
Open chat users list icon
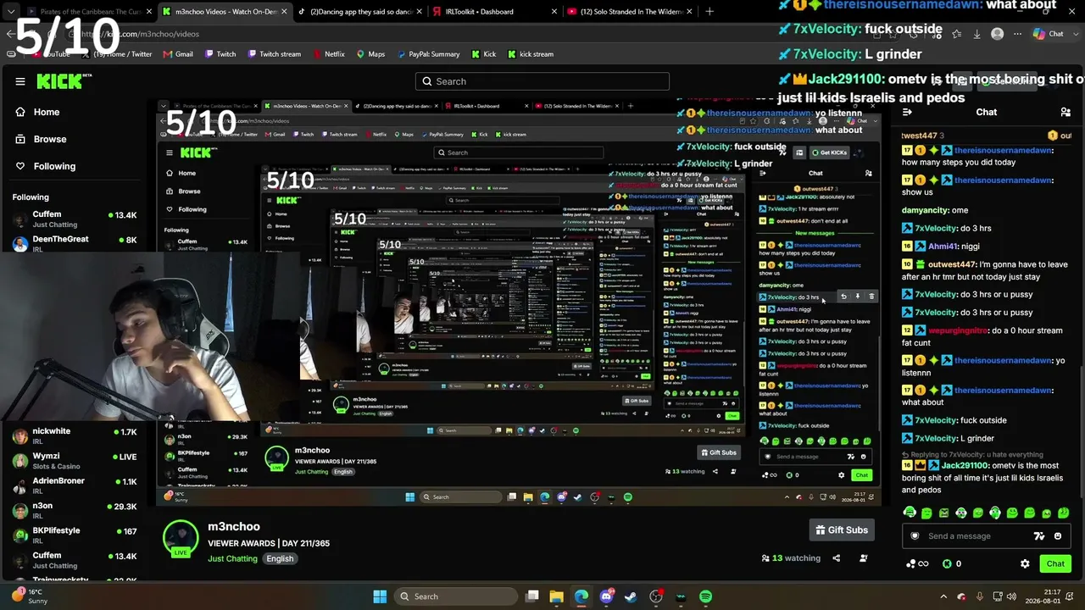1066,112
